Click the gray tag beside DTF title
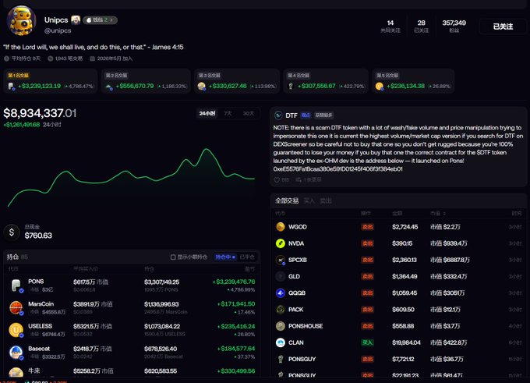Screen dimensions: 530x383 [x=323, y=115]
